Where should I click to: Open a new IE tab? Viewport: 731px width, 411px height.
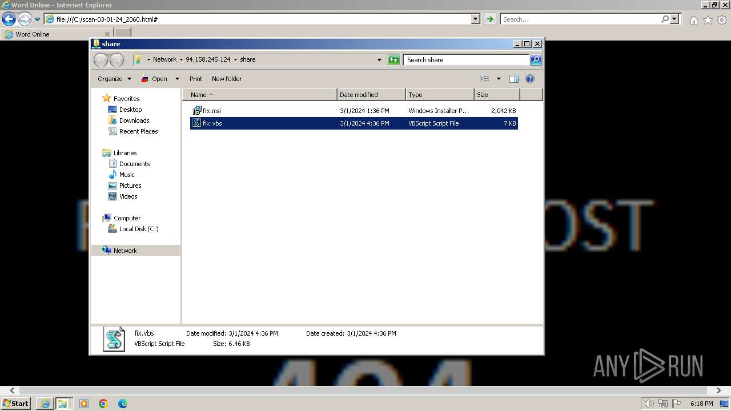[x=123, y=34]
